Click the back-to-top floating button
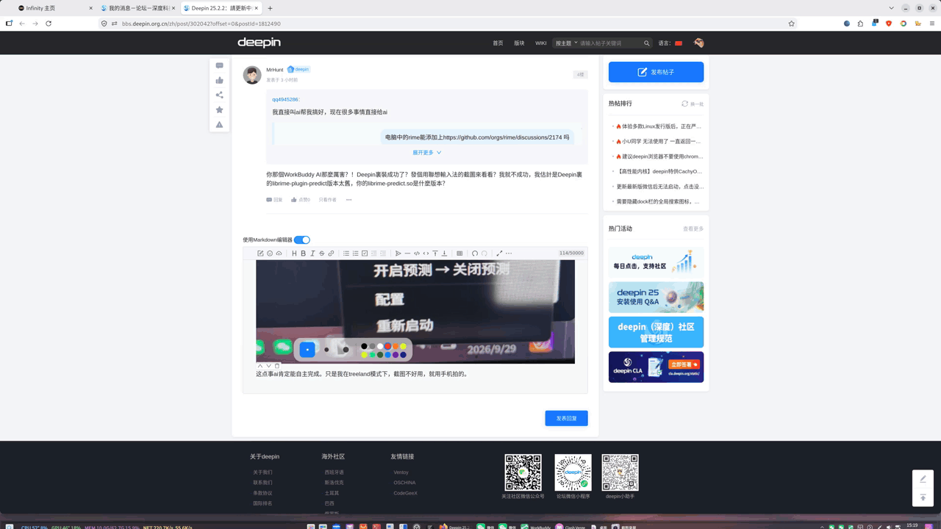941x529 pixels. 923,497
